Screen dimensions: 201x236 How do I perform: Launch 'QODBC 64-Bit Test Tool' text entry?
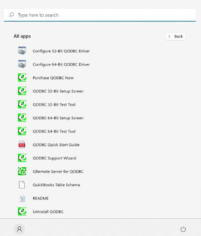54,131
